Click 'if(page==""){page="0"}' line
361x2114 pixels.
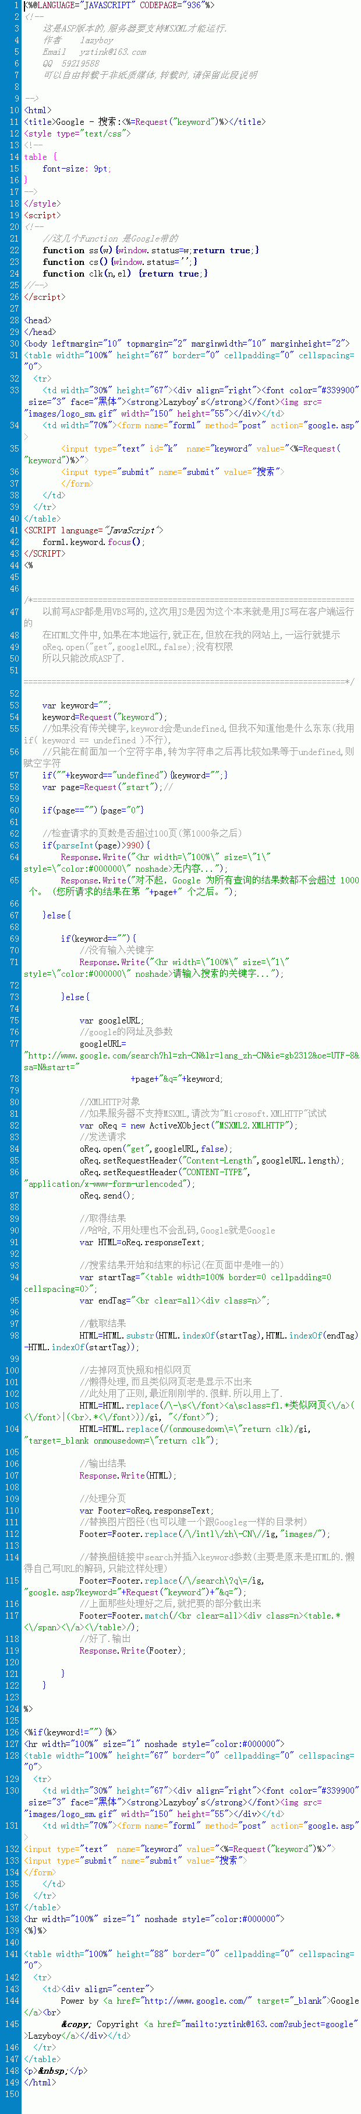(x=93, y=810)
